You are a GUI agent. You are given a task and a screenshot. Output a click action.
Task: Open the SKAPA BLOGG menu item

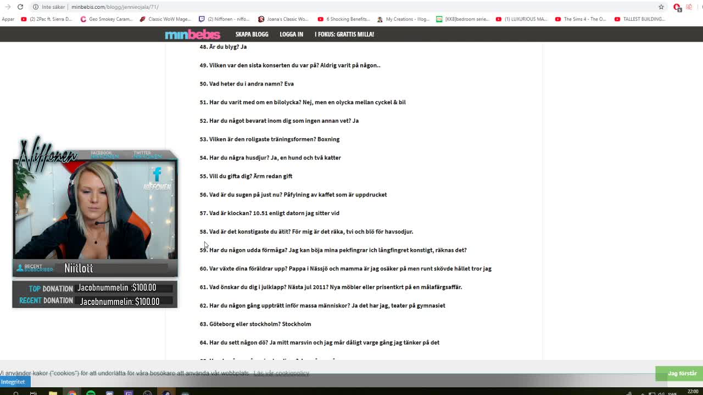pos(252,34)
